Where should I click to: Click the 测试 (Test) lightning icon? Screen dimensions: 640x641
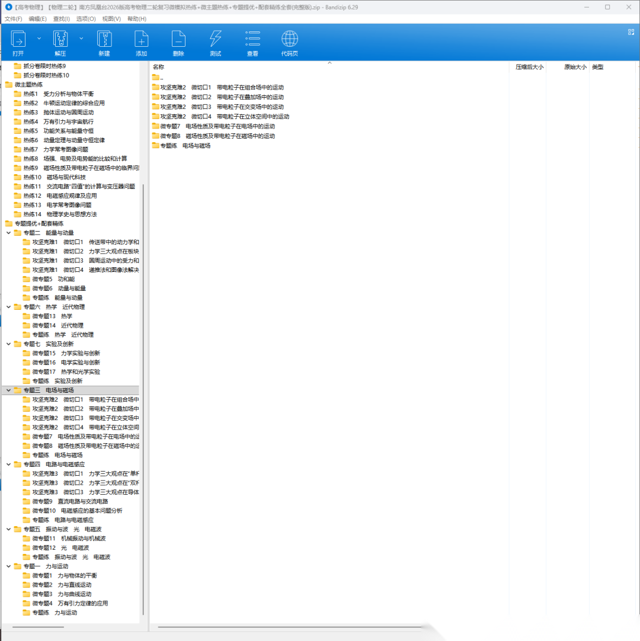click(215, 40)
